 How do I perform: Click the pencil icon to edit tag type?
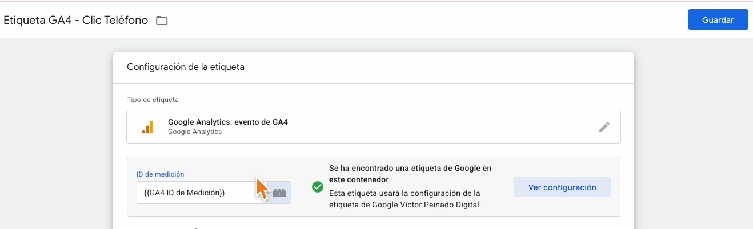604,127
